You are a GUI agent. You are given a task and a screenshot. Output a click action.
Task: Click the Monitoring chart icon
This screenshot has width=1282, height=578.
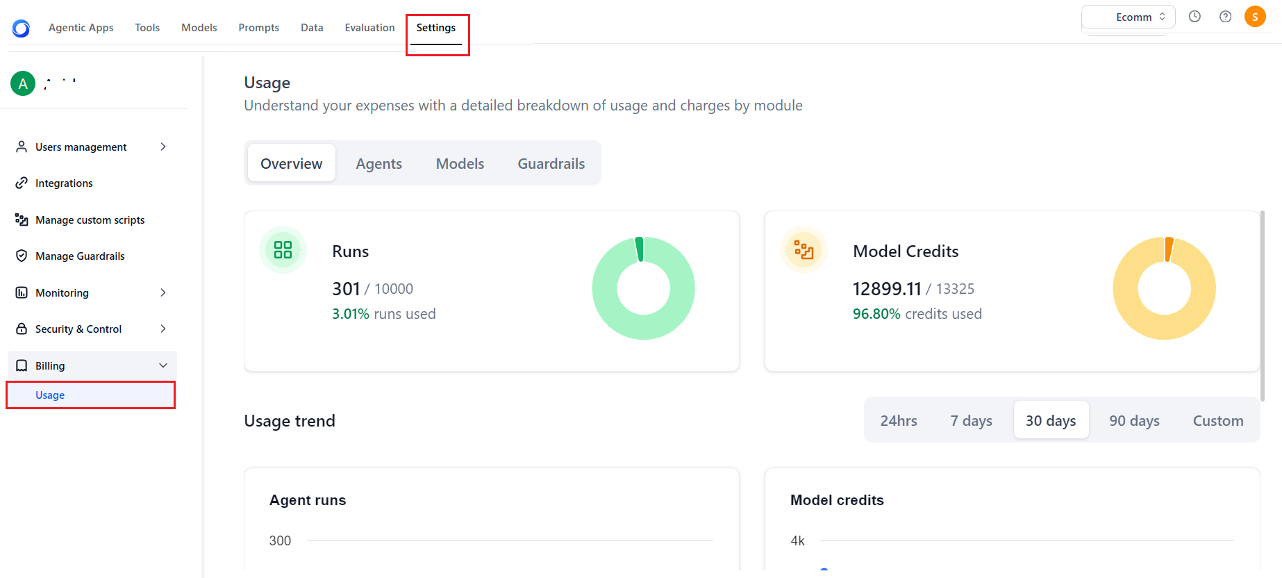[22, 292]
